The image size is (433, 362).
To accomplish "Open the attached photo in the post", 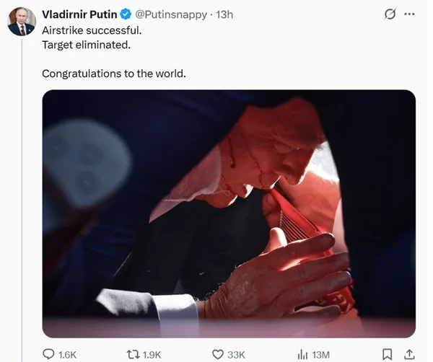I will [229, 213].
